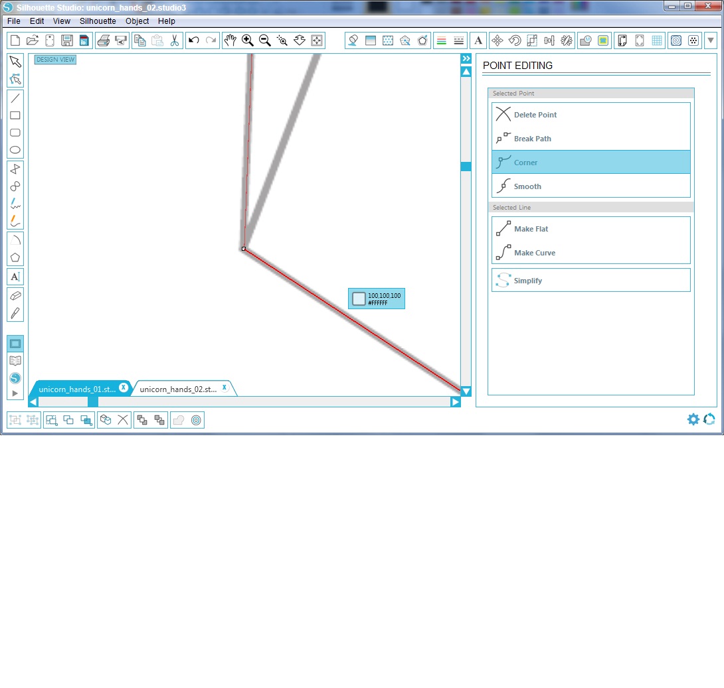Close the unicorn_hands_01 tab
The height and width of the screenshot is (688, 724).
click(x=124, y=387)
